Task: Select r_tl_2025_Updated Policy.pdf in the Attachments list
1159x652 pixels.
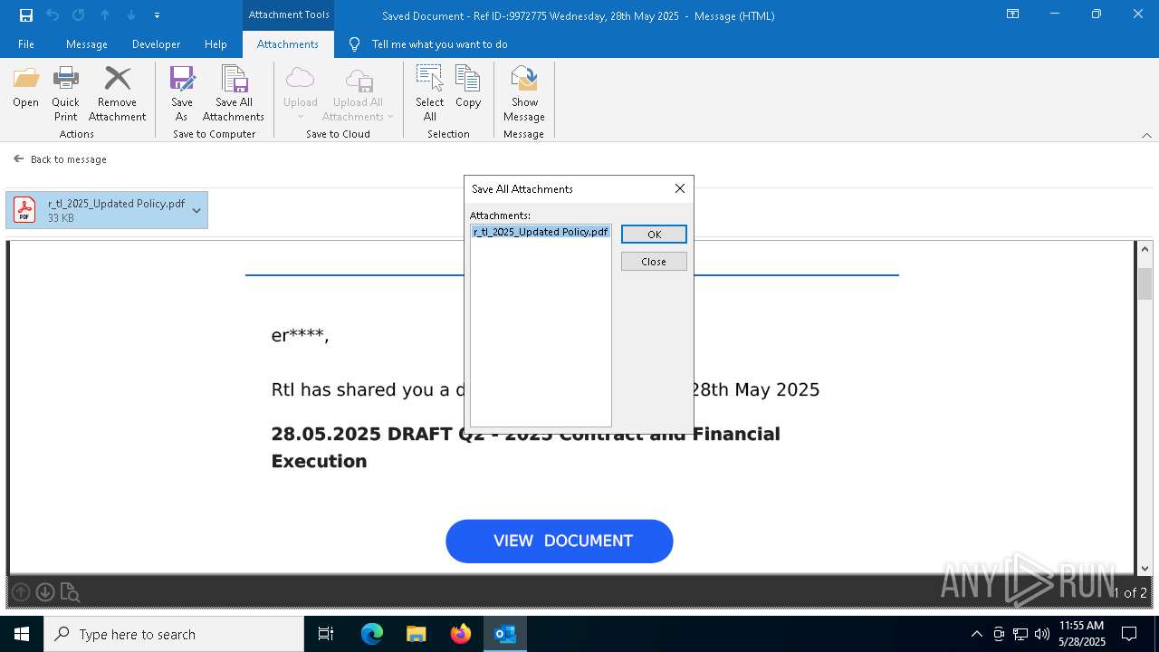Action: [x=541, y=232]
